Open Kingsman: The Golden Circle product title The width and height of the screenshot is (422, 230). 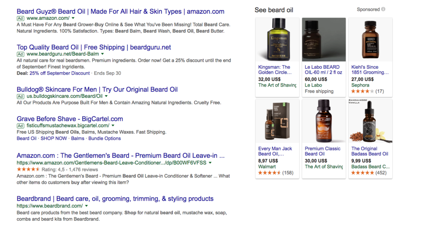275,70
